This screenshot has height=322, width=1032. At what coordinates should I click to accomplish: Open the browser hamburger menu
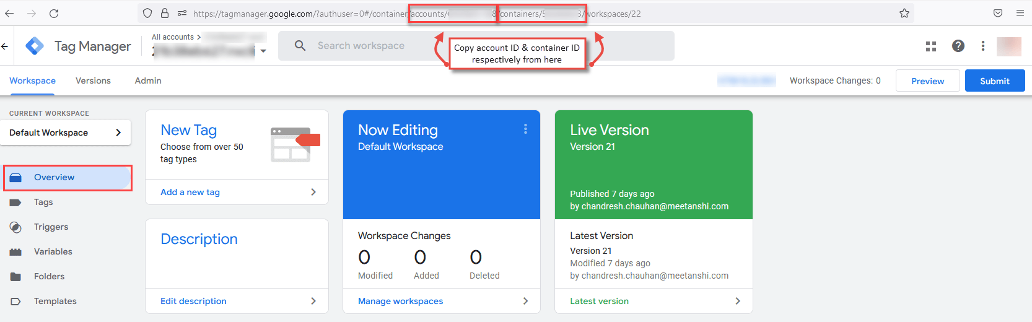tap(1020, 13)
